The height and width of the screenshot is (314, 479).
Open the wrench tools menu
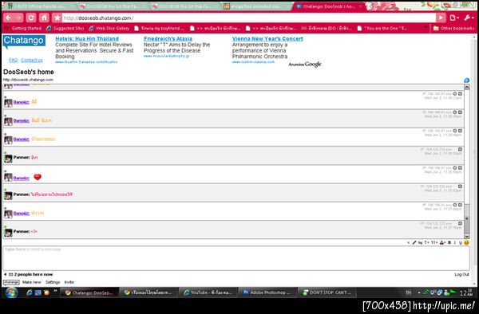(x=469, y=18)
